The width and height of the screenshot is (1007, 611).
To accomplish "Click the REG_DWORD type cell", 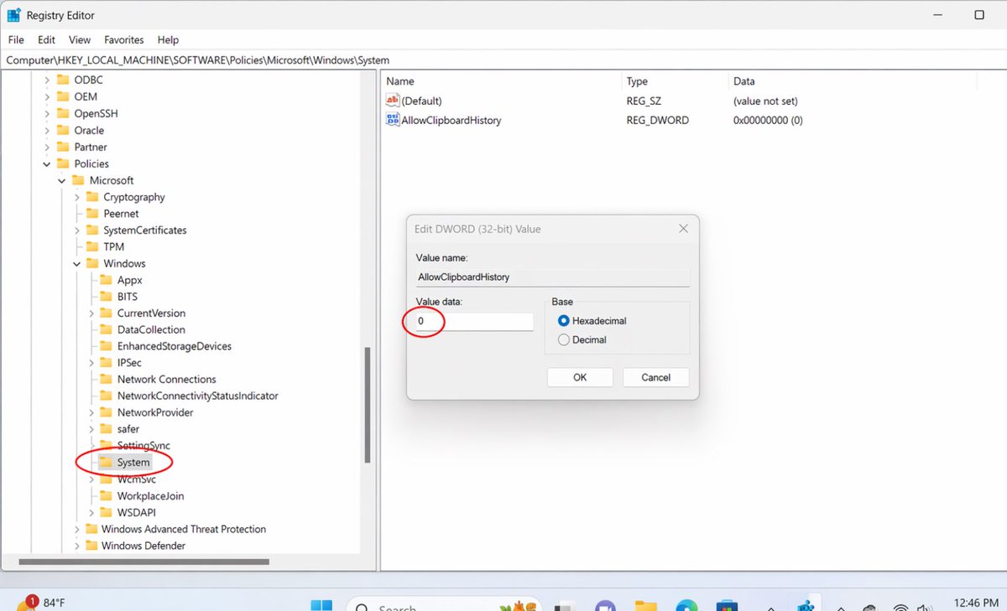I will pos(657,120).
